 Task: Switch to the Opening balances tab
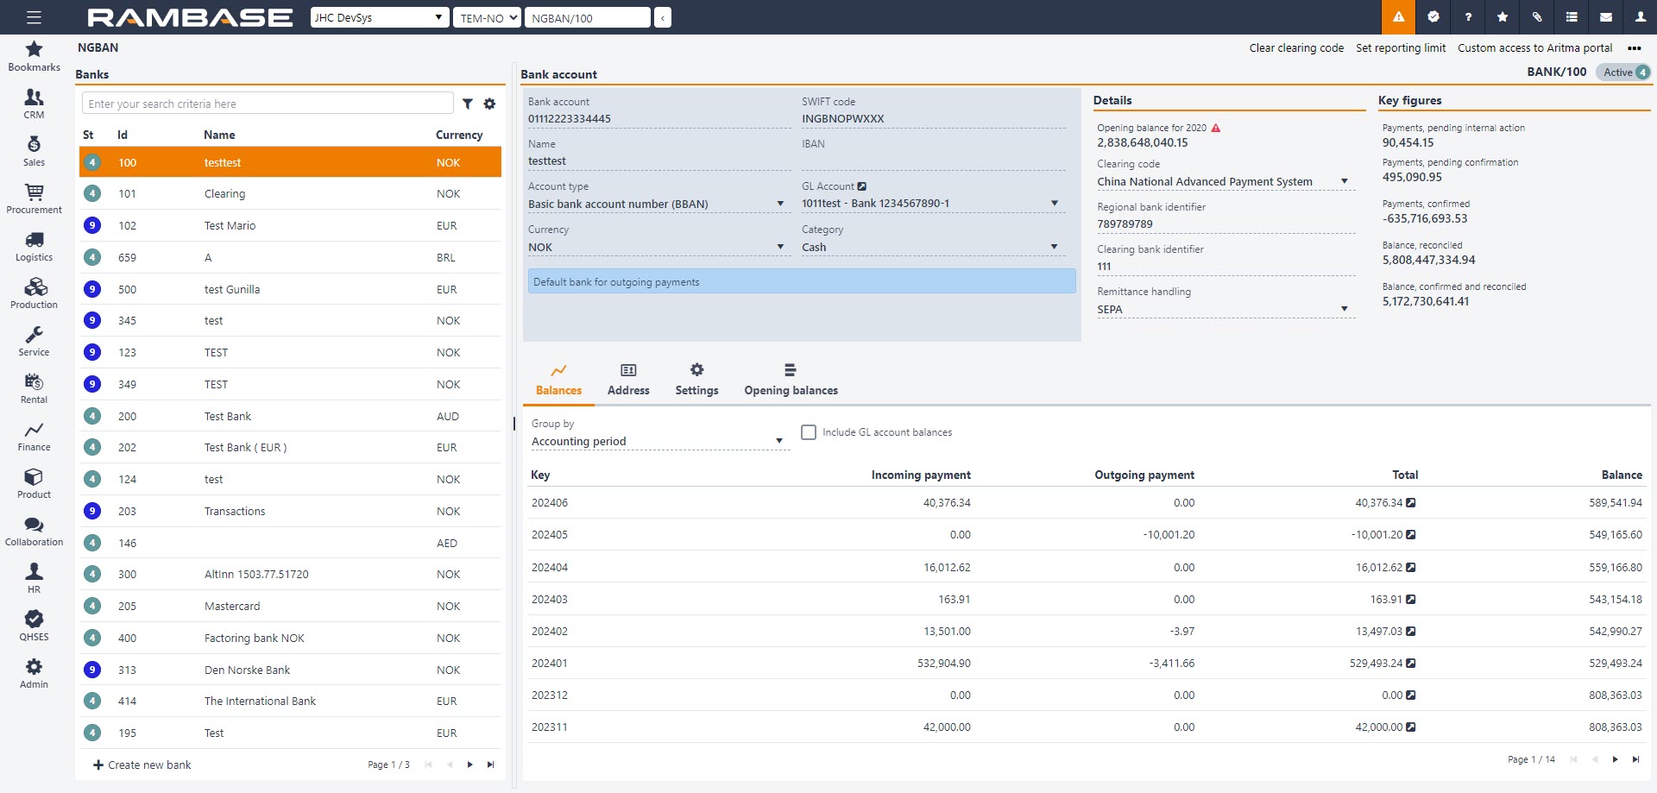tap(791, 380)
